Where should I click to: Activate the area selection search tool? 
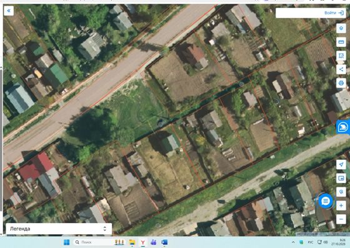[341, 56]
